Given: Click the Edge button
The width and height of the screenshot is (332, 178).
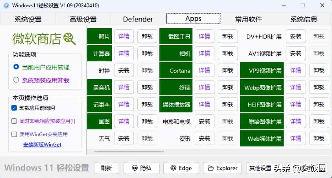Looking at the screenshot, I should pyautogui.click(x=181, y=168).
